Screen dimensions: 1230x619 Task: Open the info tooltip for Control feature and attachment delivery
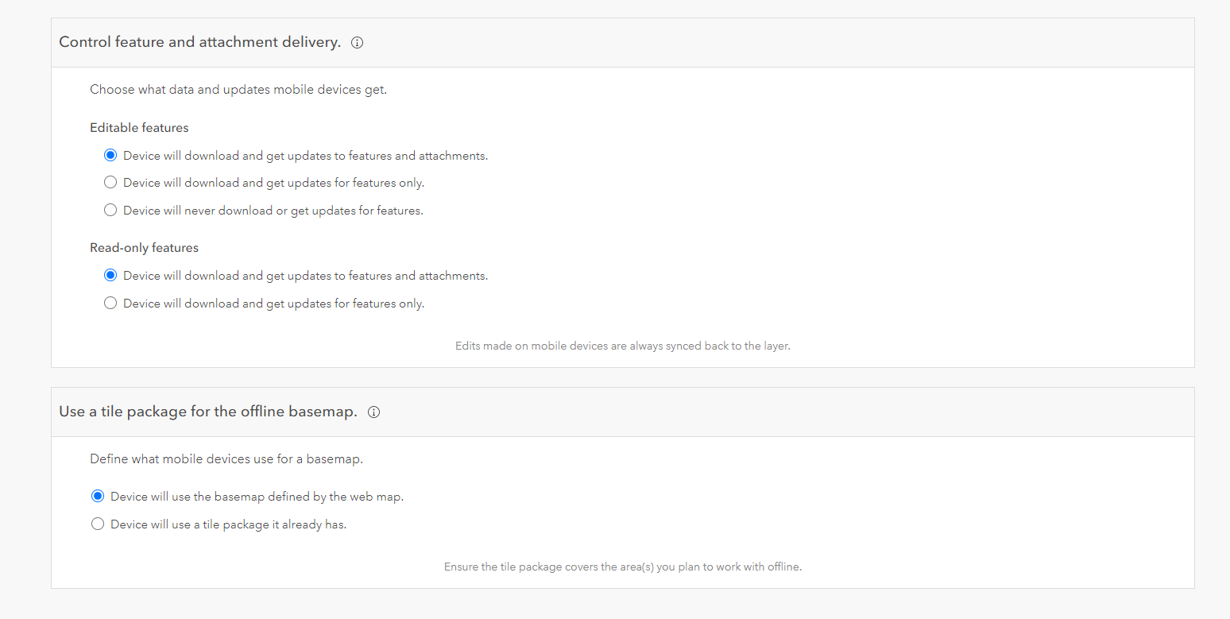coord(357,42)
